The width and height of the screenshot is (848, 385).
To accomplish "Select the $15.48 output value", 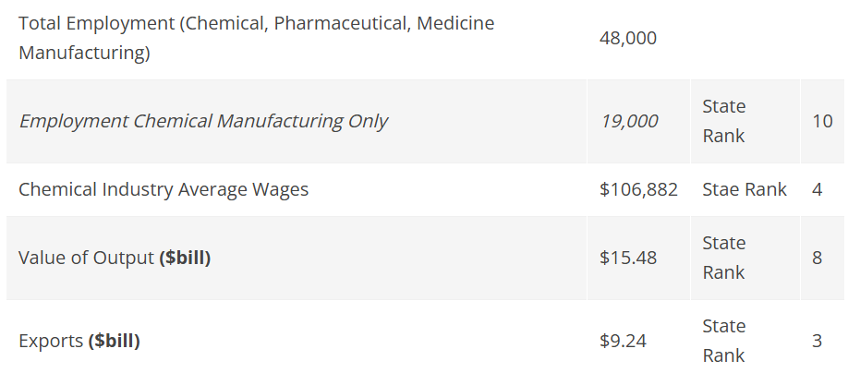I will pyautogui.click(x=628, y=258).
